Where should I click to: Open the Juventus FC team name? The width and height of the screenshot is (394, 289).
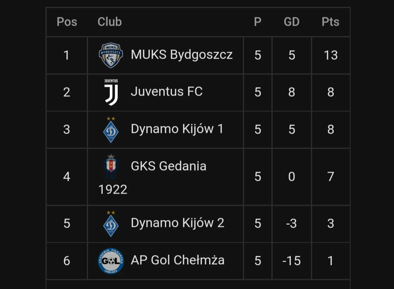[167, 92]
